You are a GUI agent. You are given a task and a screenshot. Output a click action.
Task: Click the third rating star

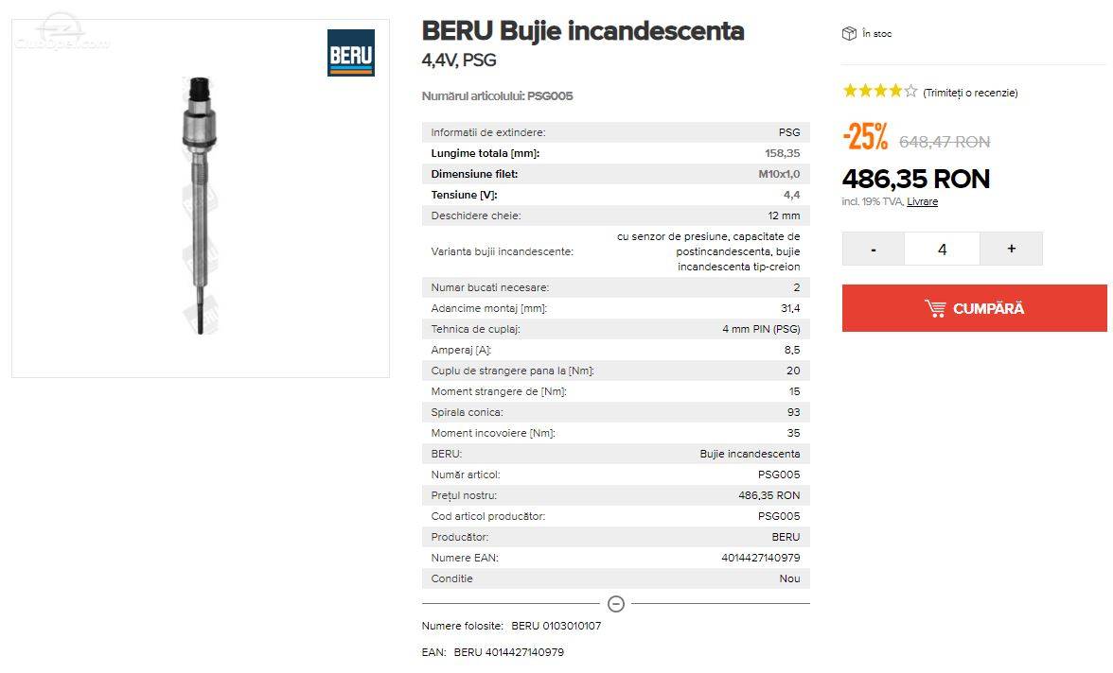coord(880,91)
